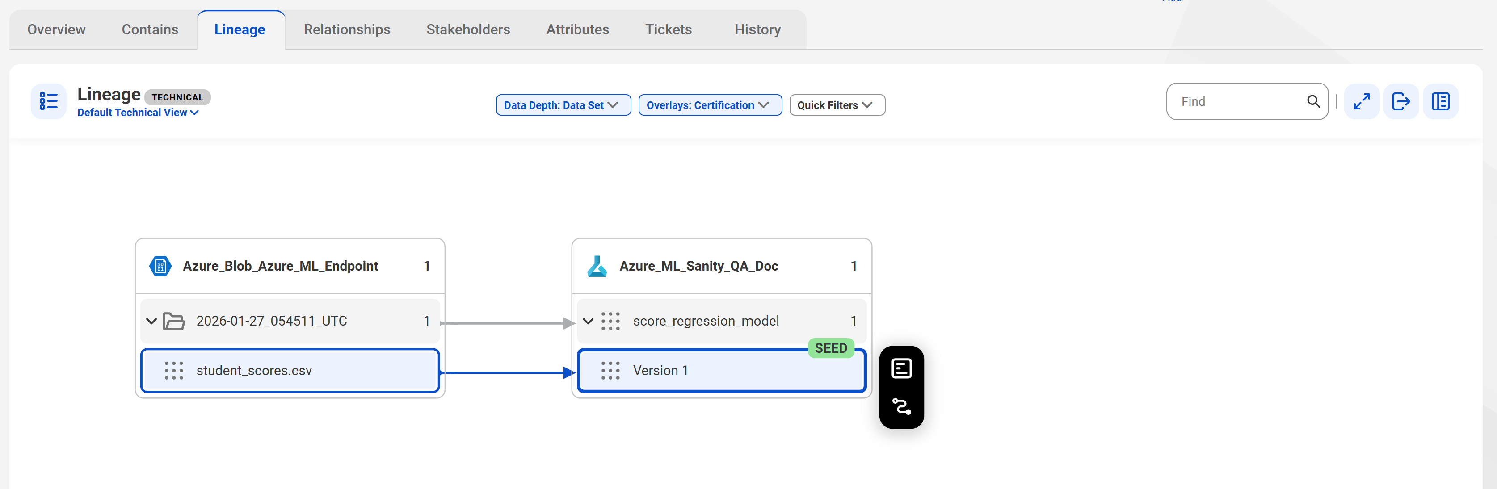1497x489 pixels.
Task: Open the Attributes tab
Action: point(578,29)
